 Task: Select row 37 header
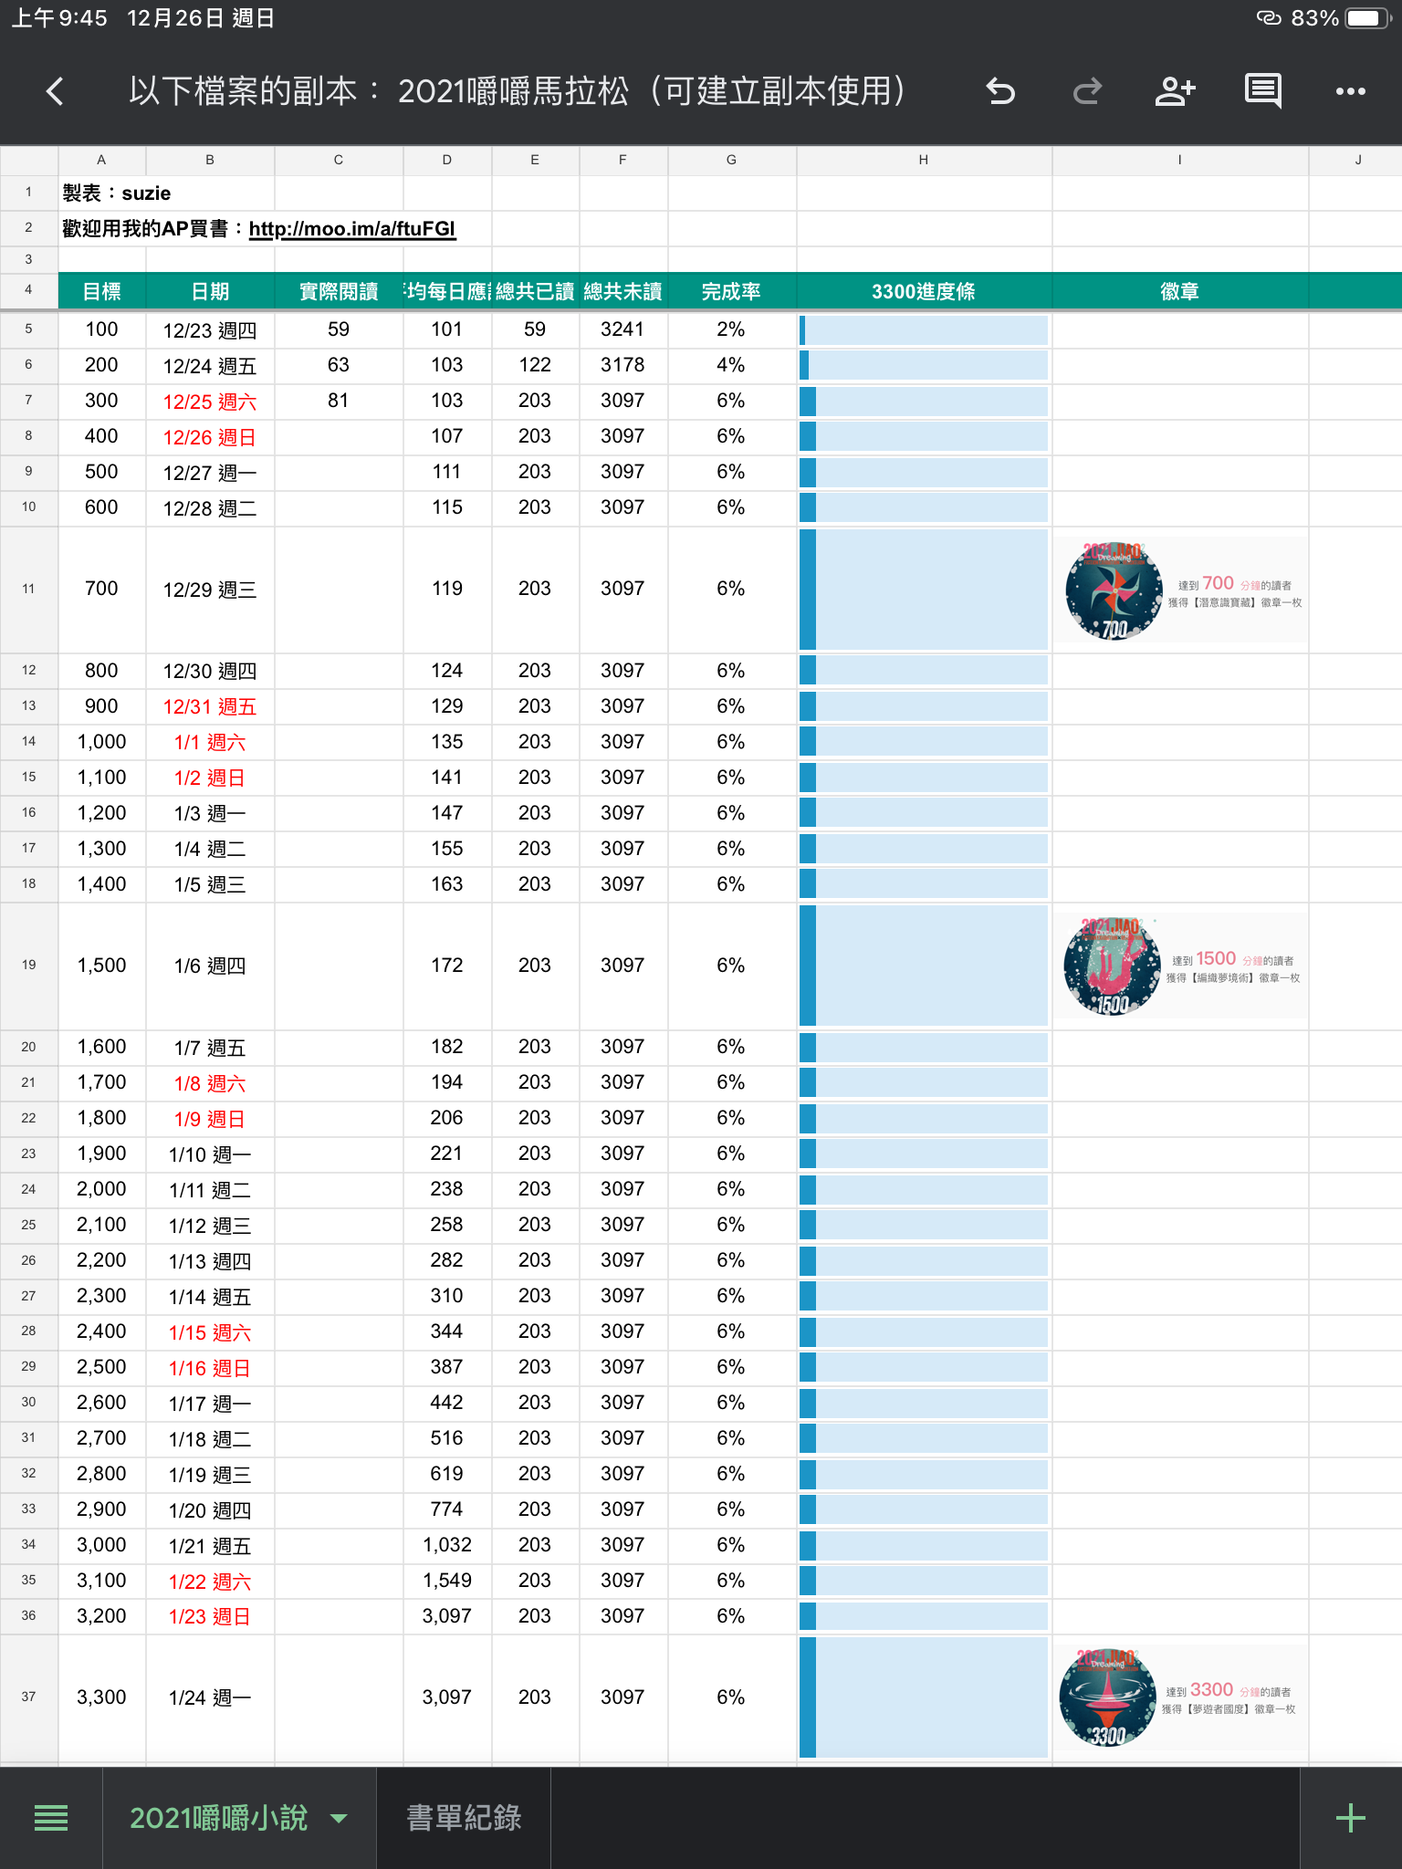coord(29,1697)
